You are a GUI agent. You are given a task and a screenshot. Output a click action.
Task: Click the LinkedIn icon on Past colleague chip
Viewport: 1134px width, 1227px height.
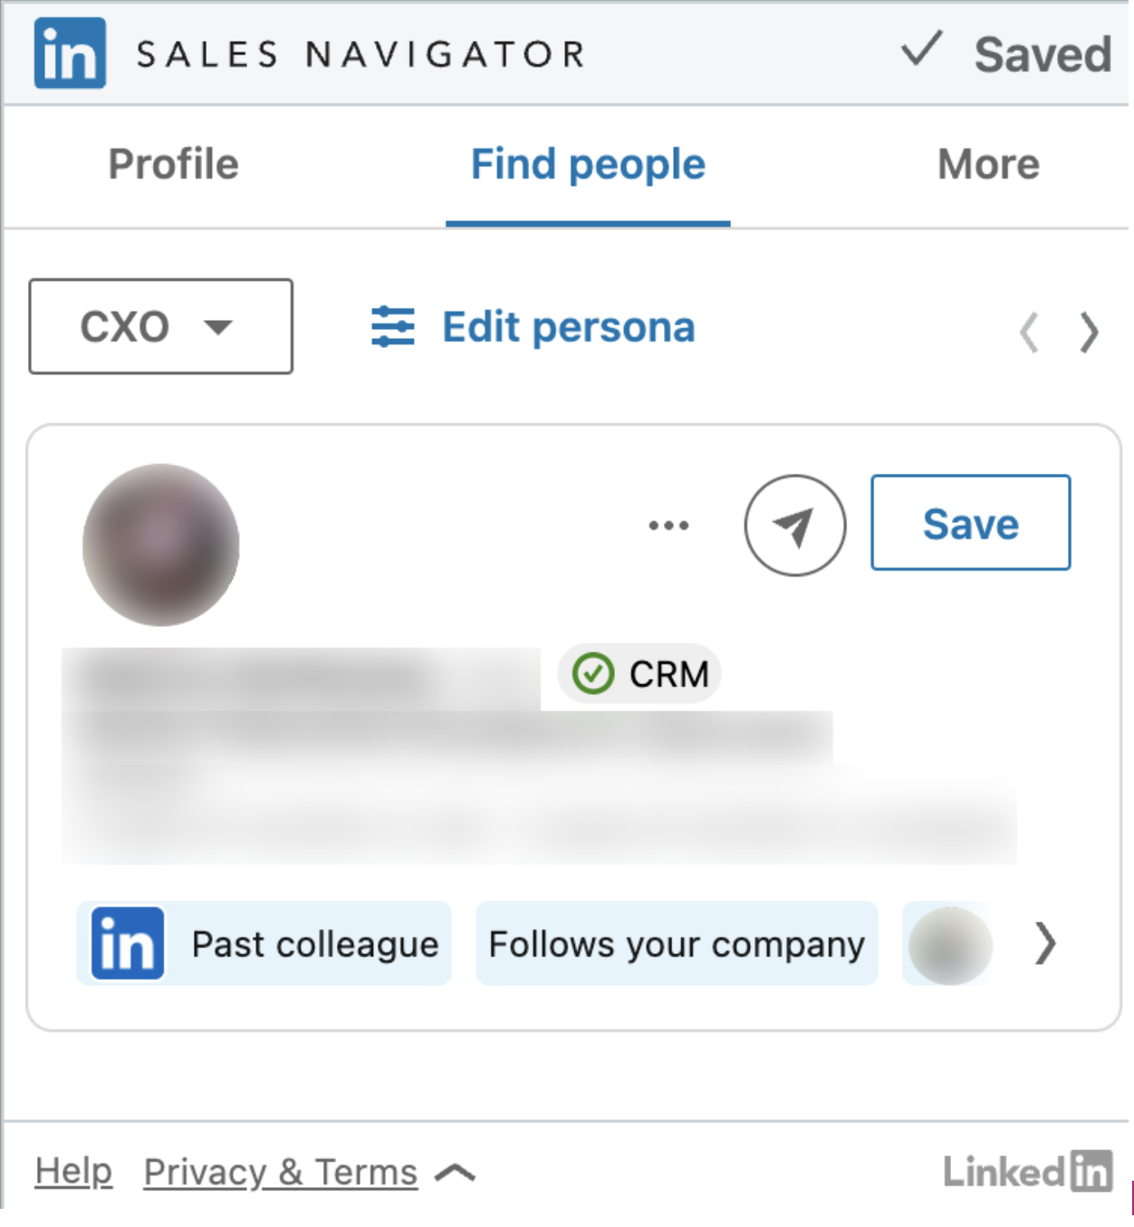point(127,943)
